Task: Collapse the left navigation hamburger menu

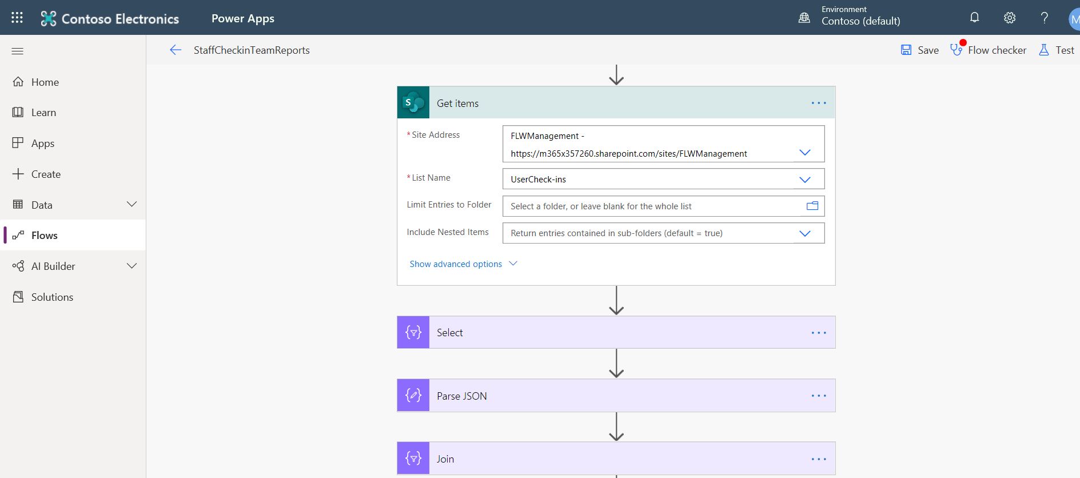Action: pos(18,51)
